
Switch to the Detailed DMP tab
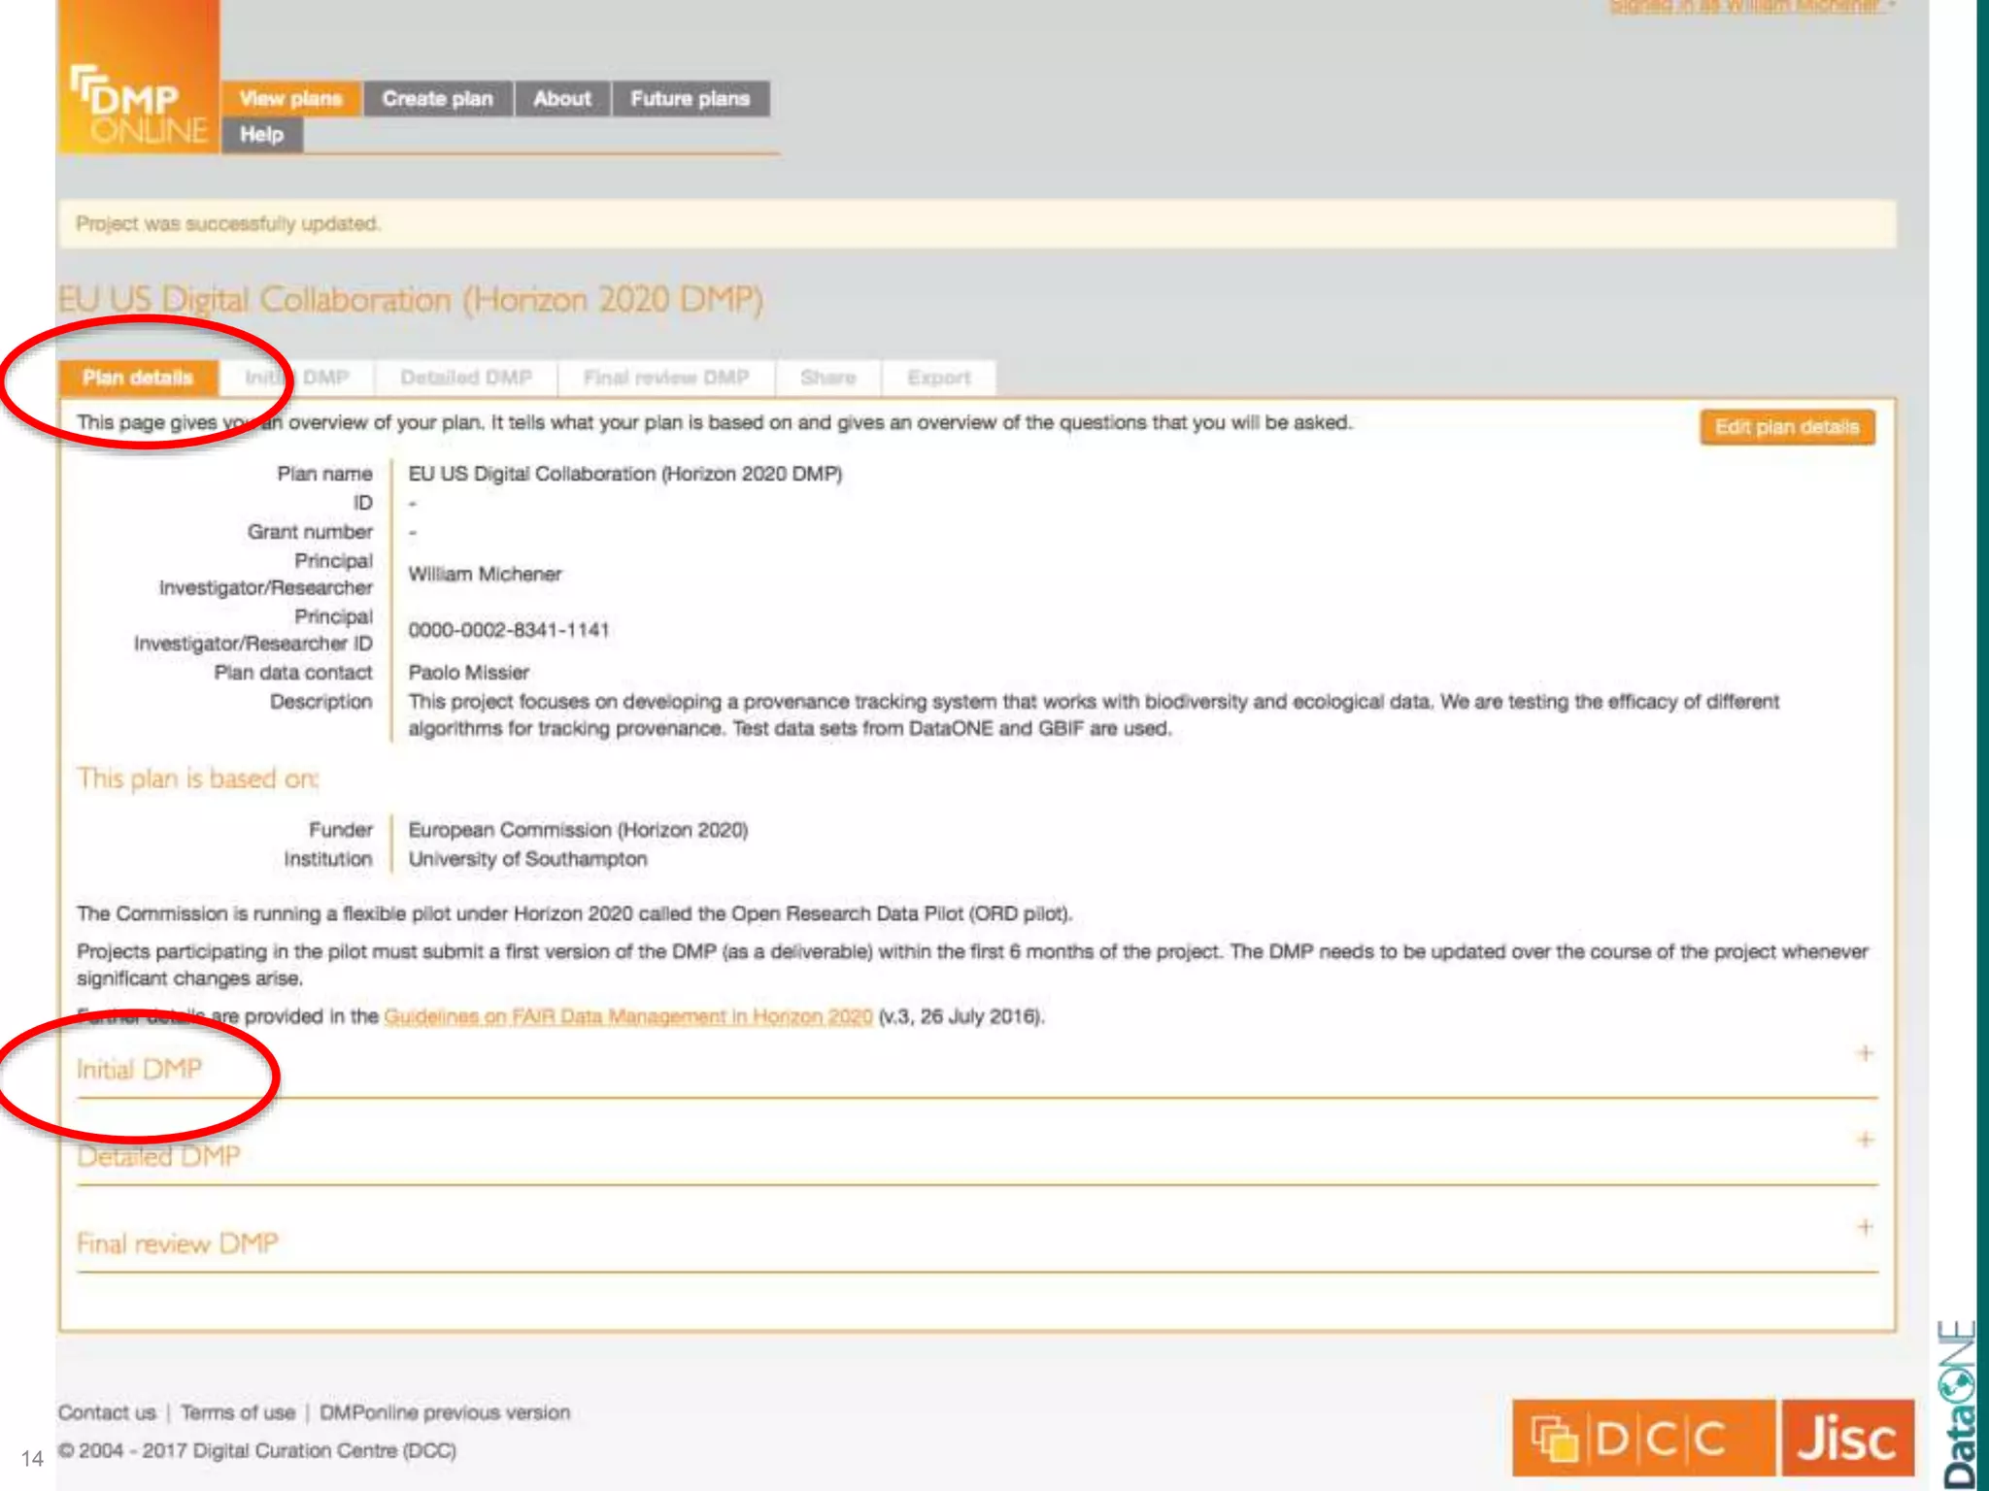466,378
